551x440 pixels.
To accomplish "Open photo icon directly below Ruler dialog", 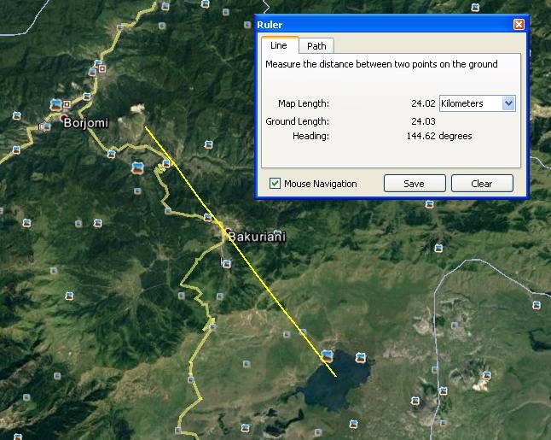I will 429,204.
